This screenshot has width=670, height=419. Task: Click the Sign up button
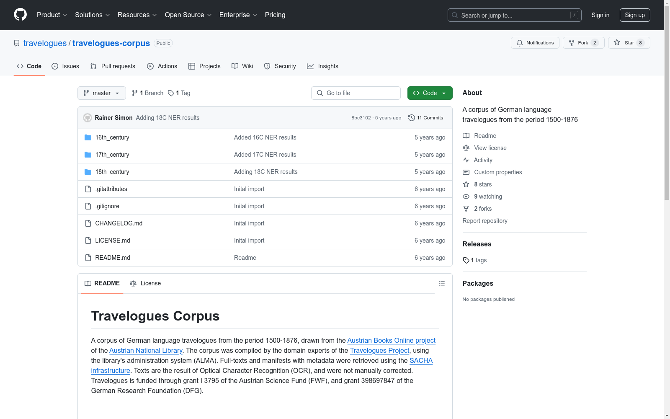click(635, 15)
